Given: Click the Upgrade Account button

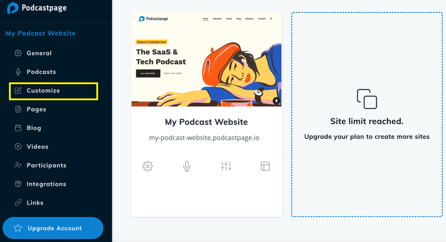Looking at the screenshot, I should click(x=53, y=228).
